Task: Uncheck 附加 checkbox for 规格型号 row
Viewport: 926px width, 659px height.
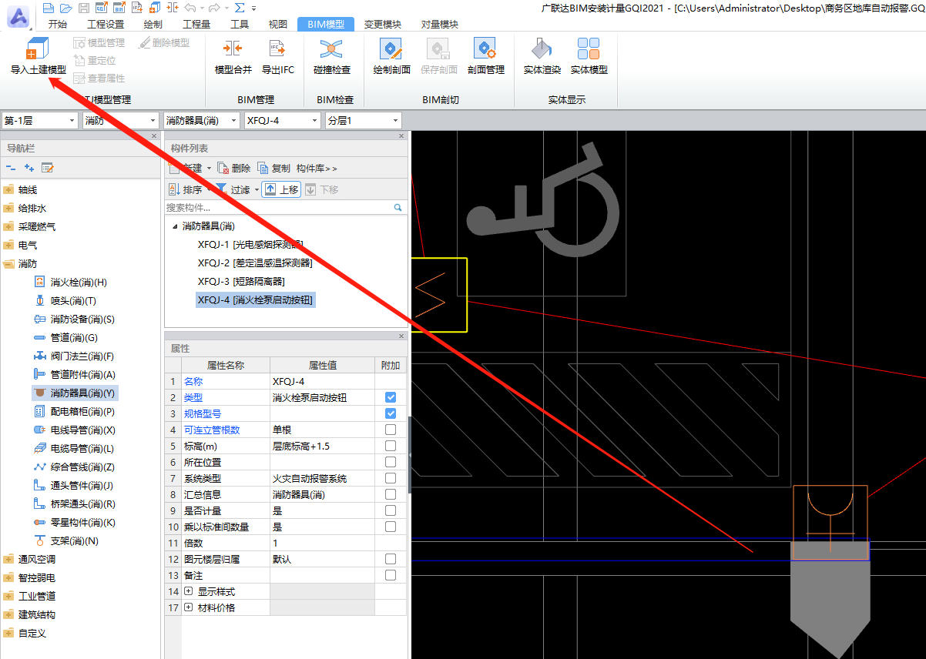Action: [x=391, y=413]
